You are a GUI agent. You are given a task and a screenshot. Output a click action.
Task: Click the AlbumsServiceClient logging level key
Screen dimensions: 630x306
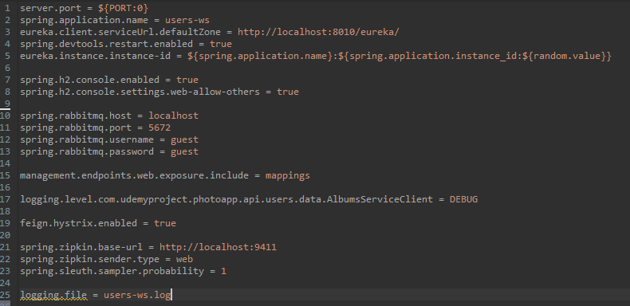(x=226, y=199)
